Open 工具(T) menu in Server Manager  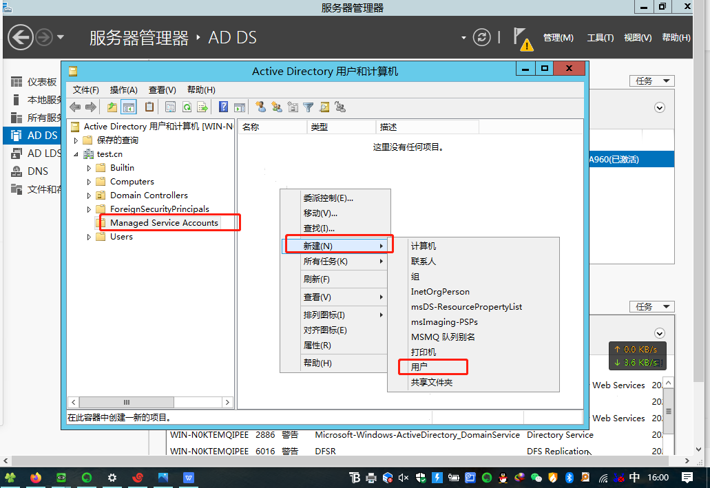click(x=601, y=38)
